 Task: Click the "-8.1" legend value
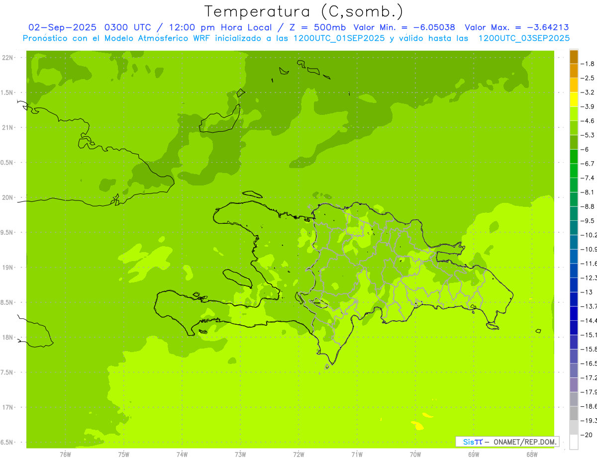click(x=588, y=192)
